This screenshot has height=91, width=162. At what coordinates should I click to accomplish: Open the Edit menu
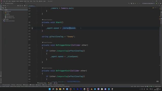pyautogui.click(x=7, y=1)
